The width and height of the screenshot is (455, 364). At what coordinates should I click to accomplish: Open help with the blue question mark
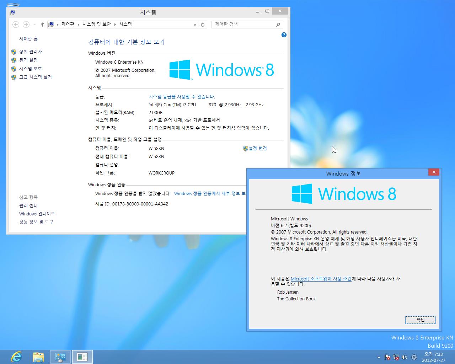[x=284, y=35]
